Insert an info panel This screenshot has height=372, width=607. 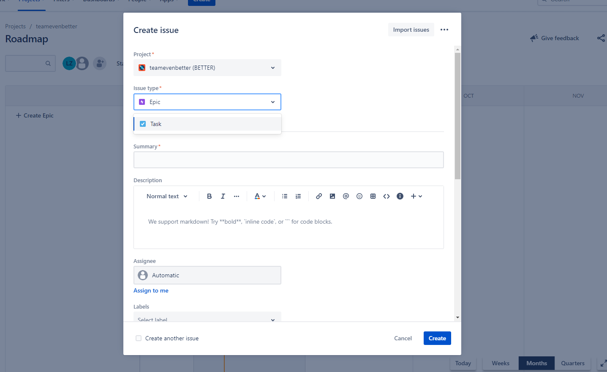pyautogui.click(x=400, y=196)
